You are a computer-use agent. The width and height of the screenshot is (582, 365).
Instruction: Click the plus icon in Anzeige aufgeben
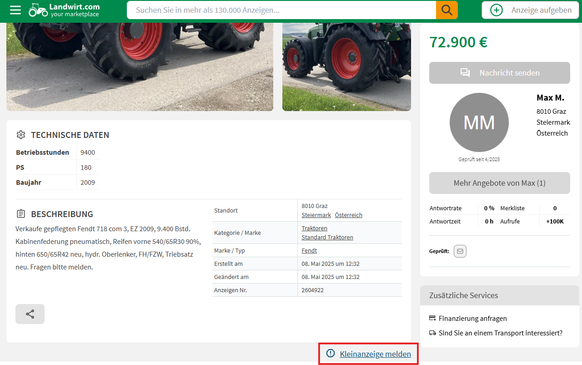point(497,10)
